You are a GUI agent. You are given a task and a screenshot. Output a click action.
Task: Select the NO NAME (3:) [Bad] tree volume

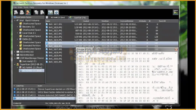pos(32,70)
